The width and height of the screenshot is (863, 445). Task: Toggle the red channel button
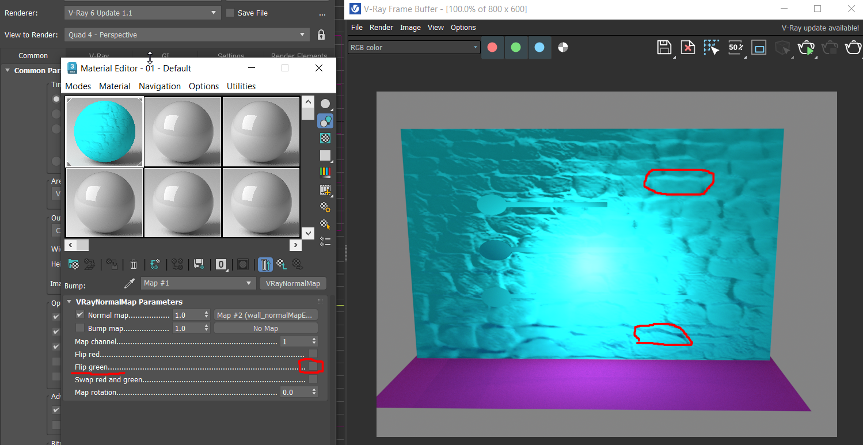492,48
